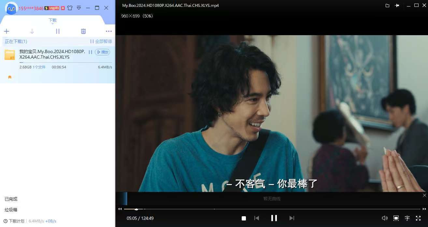The image size is (428, 227).
Task: Mute the player volume
Action: [384, 218]
